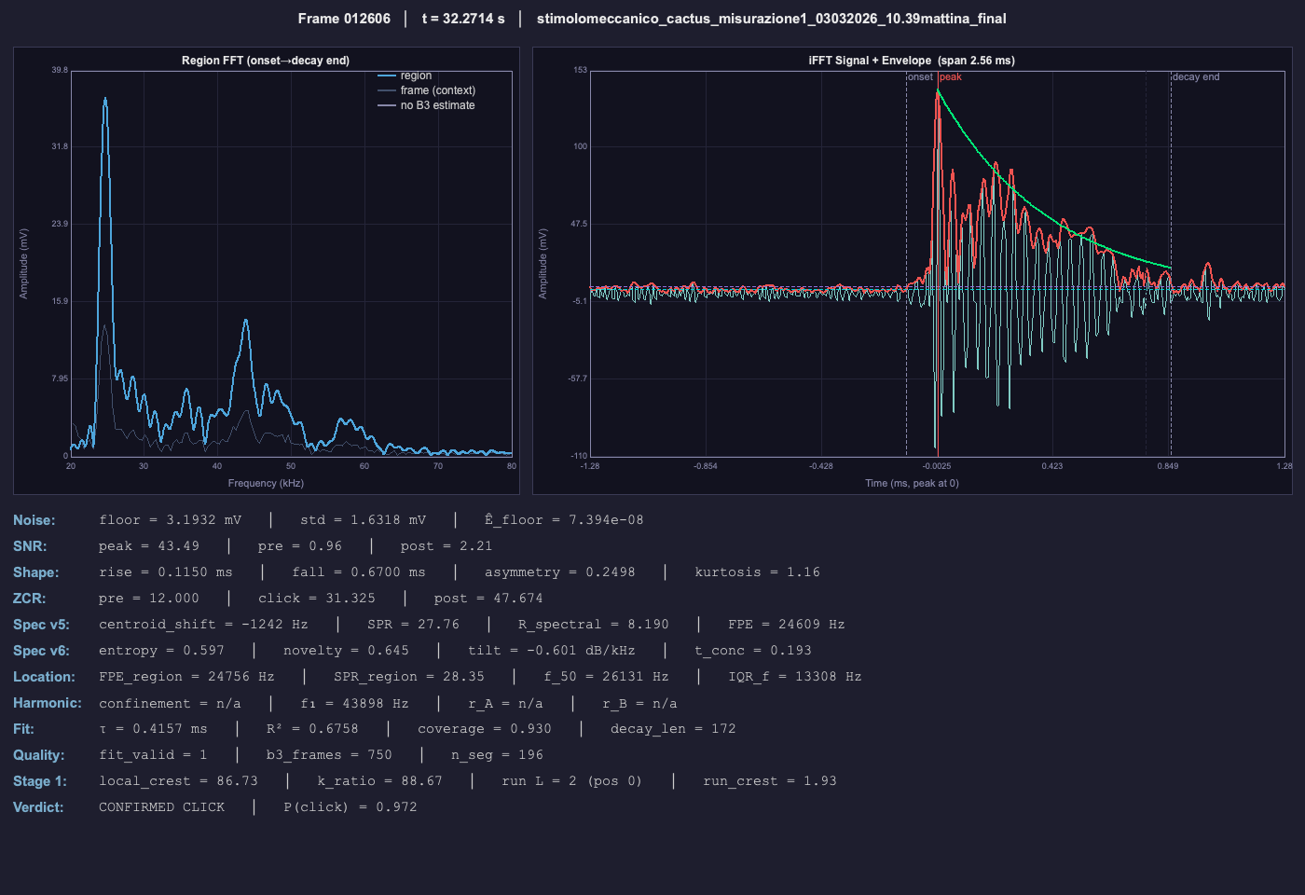Image resolution: width=1305 pixels, height=895 pixels.
Task: Click the 'FPE = 24609 Hz' value
Action: point(787,625)
